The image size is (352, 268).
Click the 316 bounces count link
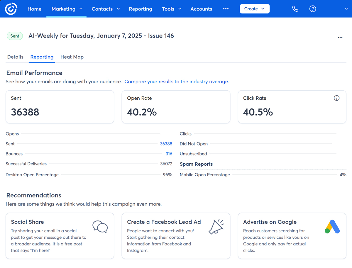tap(169, 154)
